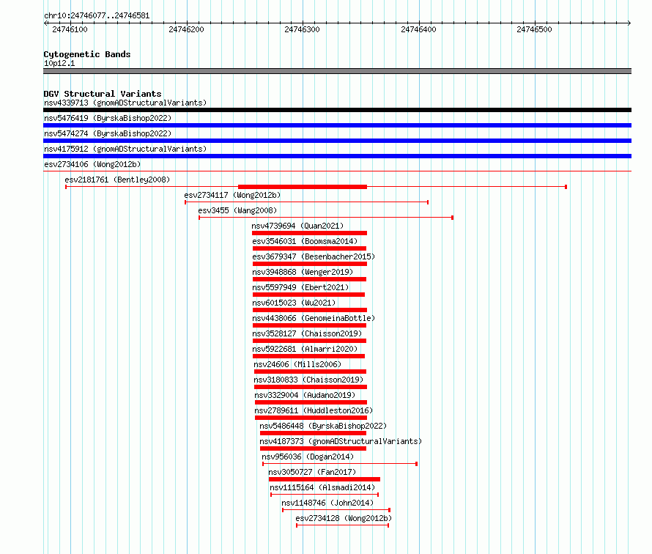Viewport: 652px width, 554px height.
Task: Open the first ByrskaBishop2022 label nsv5476419
Action: click(x=108, y=118)
